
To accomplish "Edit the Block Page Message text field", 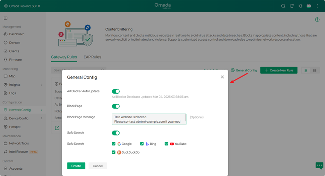I will [149, 119].
